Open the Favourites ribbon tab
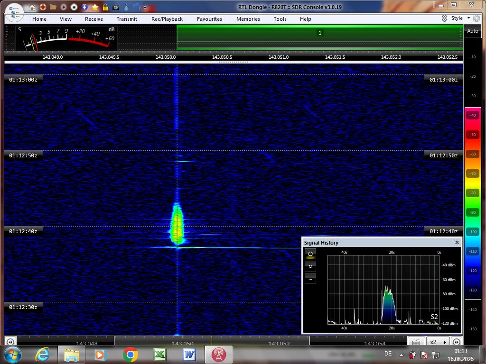This screenshot has width=486, height=364. point(209,19)
